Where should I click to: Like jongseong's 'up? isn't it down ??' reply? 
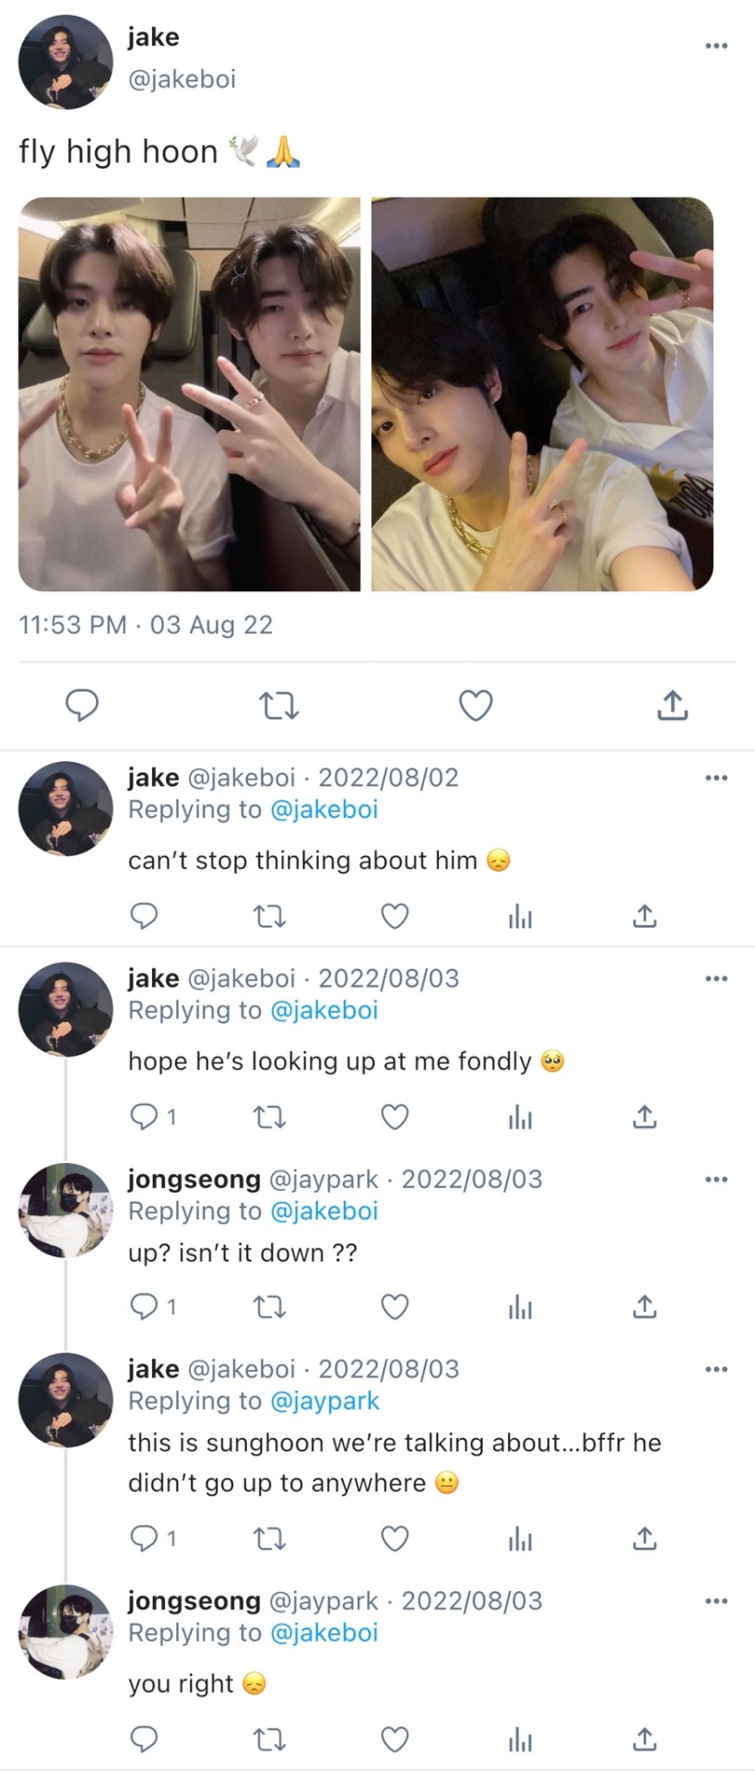(395, 1307)
